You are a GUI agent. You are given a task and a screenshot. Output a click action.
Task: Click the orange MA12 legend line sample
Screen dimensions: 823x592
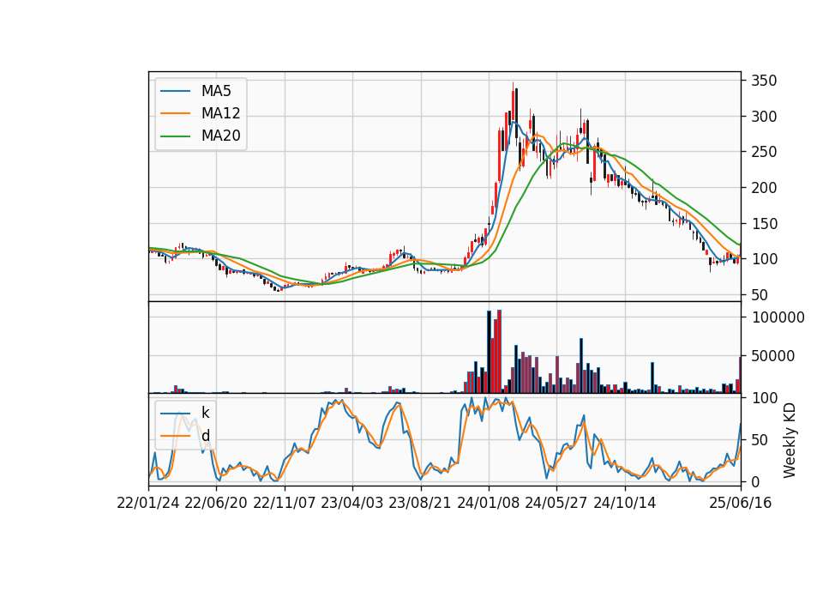point(175,113)
